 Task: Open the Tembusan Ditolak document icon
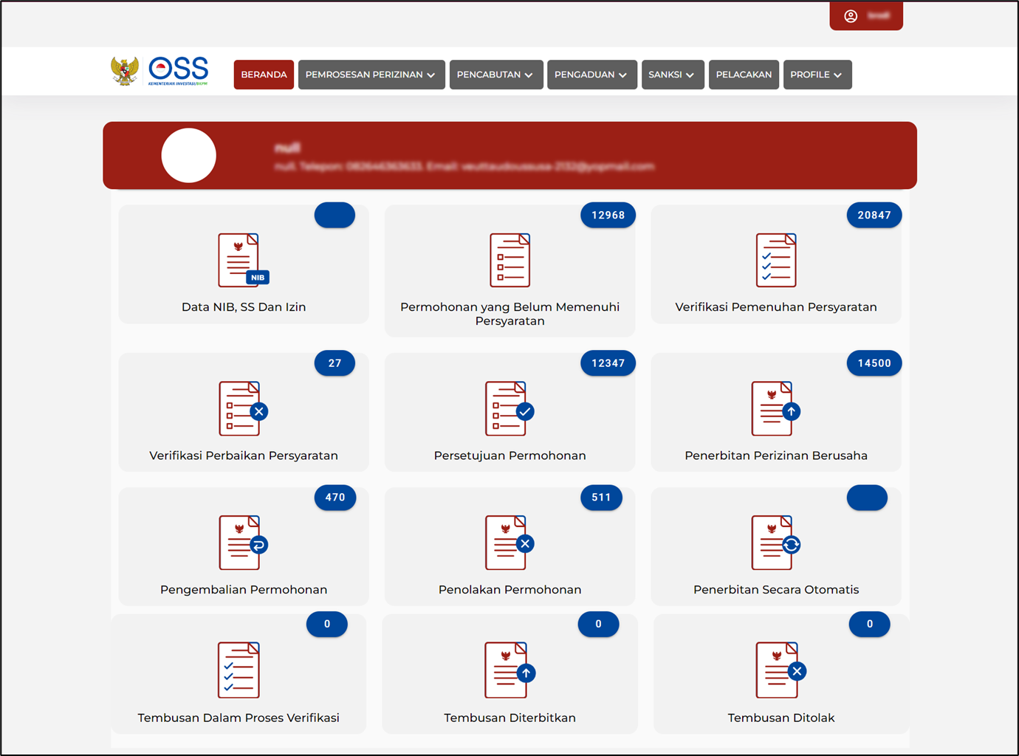(x=780, y=670)
